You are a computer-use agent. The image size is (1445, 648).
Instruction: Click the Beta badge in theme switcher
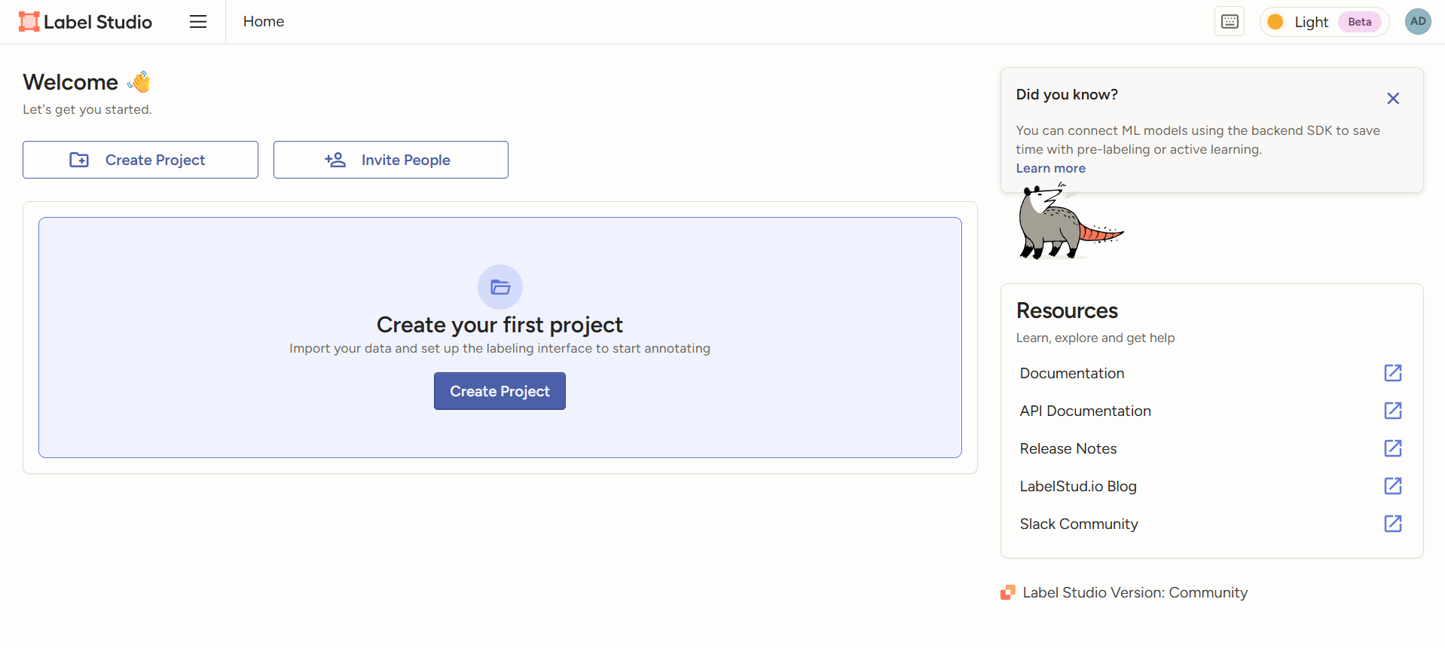1359,22
